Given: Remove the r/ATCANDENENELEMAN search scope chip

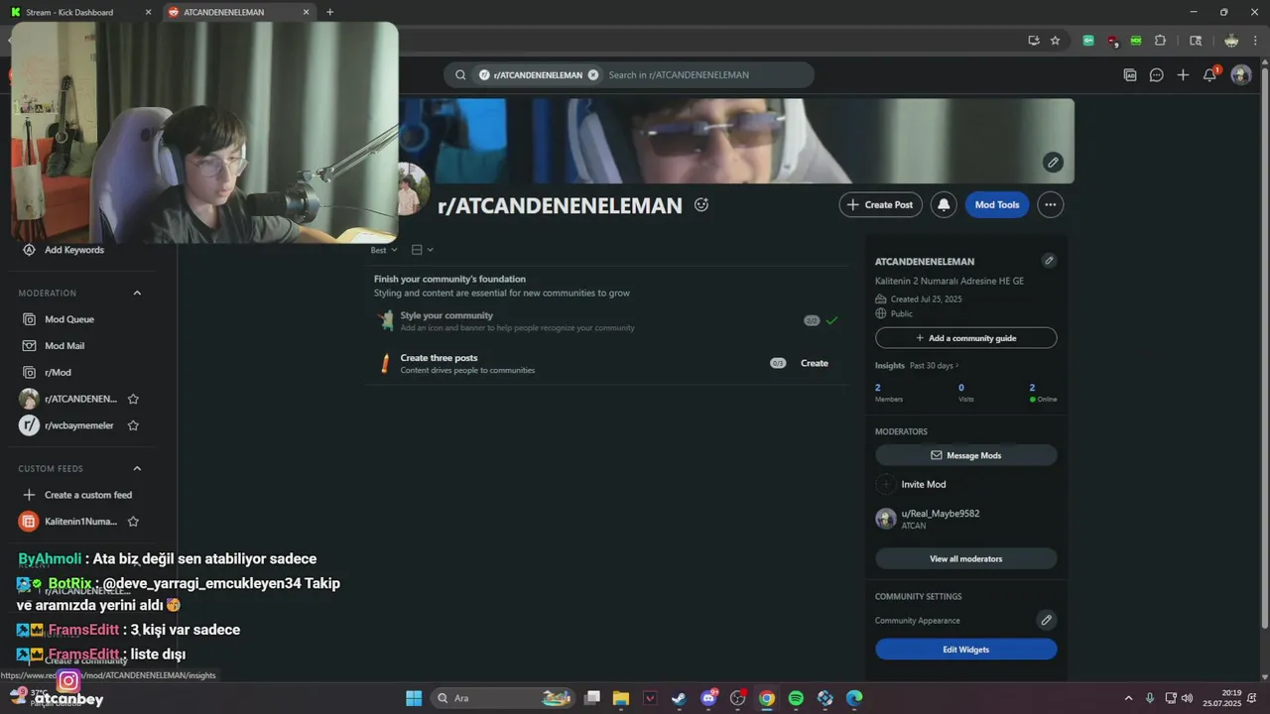Looking at the screenshot, I should (x=593, y=74).
